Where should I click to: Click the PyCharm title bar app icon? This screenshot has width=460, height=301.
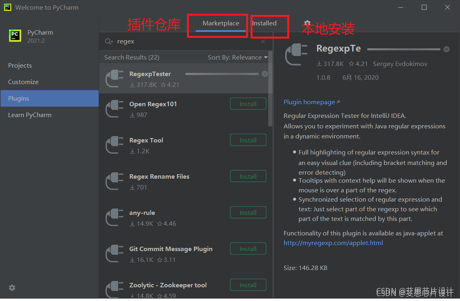coord(8,7)
